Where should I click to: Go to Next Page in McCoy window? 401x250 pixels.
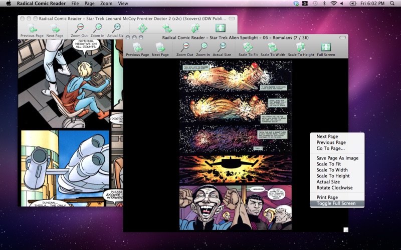55,30
